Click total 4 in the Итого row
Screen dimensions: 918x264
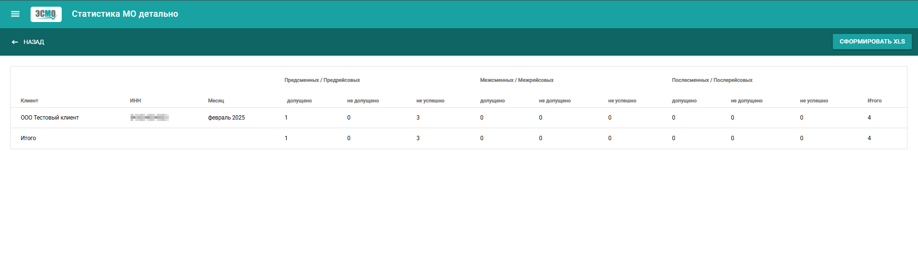click(x=869, y=138)
